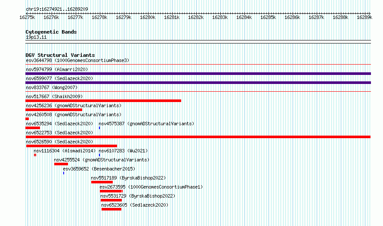Click the 16284k ruler label
Image resolution: width=383 pixels, height=226 pixels.
coord(244,17)
